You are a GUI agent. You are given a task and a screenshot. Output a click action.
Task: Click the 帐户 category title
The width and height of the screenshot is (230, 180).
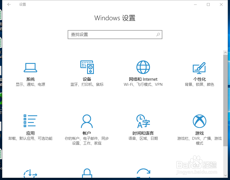[87, 133]
